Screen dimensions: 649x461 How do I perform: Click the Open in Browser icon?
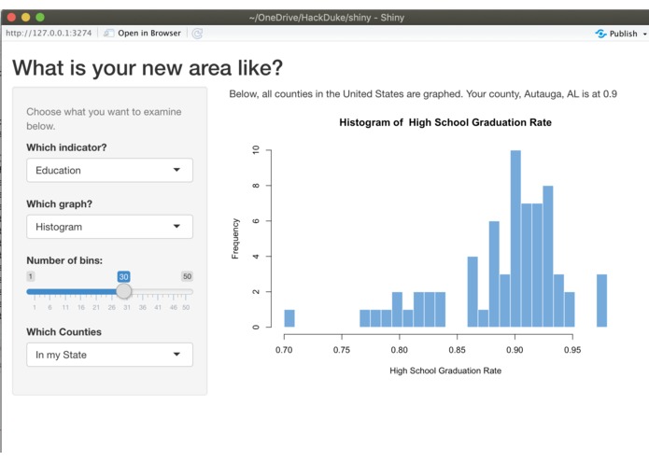108,33
